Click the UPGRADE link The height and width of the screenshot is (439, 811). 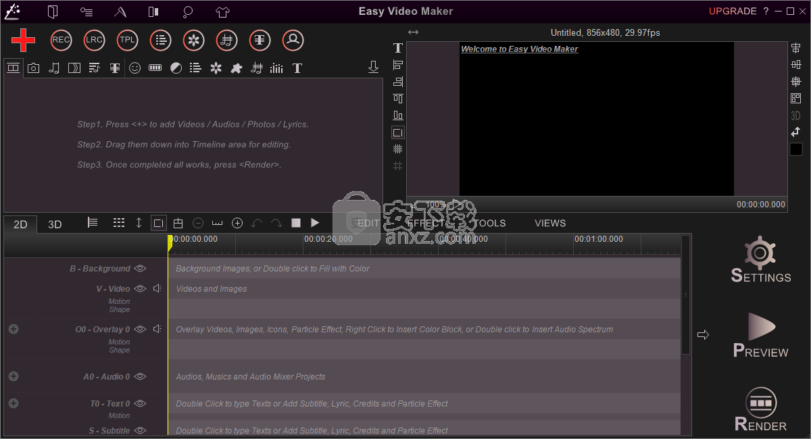coord(733,11)
